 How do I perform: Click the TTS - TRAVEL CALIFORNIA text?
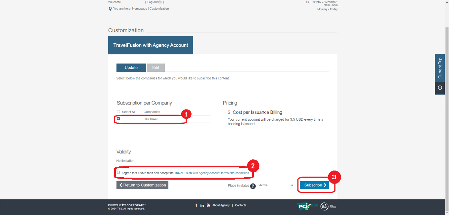pos(321,2)
